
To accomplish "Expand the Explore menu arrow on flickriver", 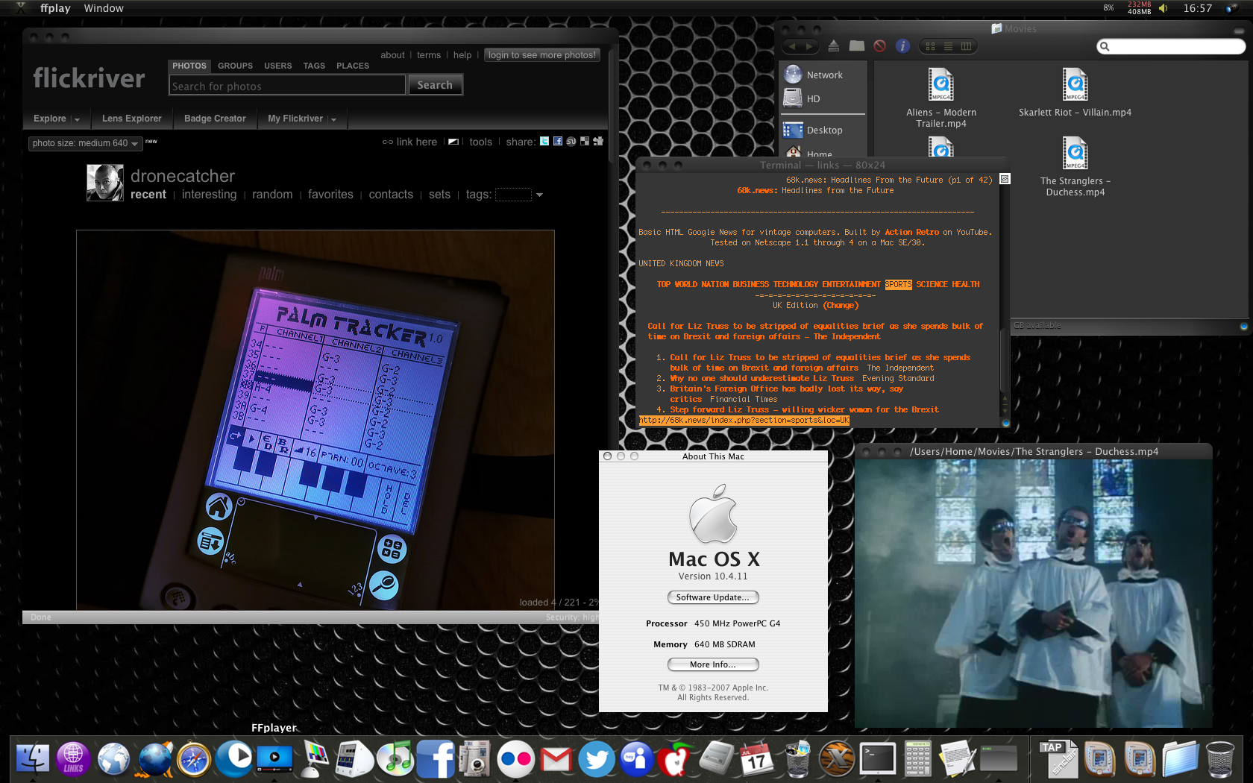I will [76, 119].
